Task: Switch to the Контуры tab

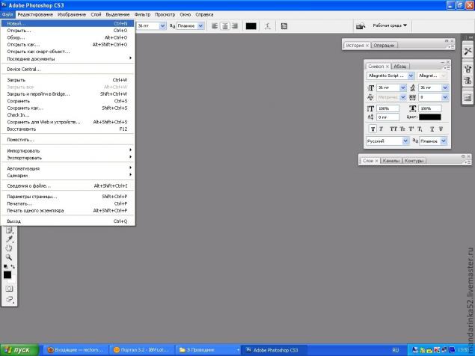Action: (x=414, y=161)
